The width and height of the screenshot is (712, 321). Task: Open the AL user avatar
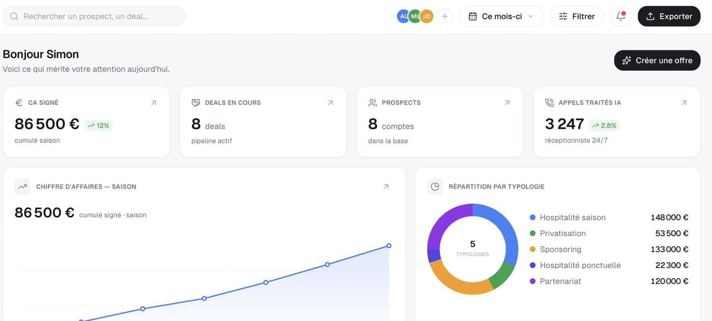point(403,16)
